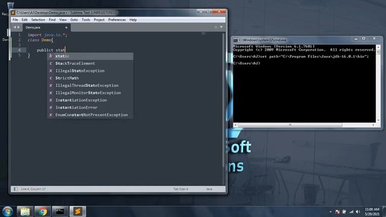
Task: Click 'Line 4, Column 17' status text
Action: pos(33,189)
